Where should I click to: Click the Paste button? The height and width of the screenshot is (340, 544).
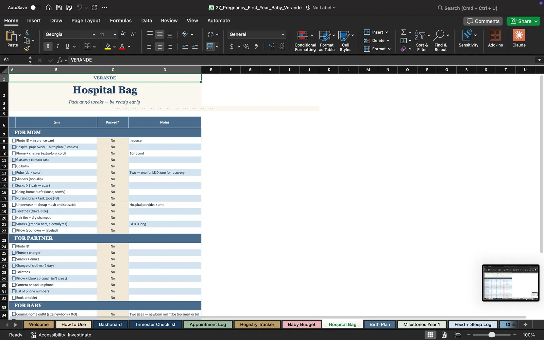pos(13,38)
